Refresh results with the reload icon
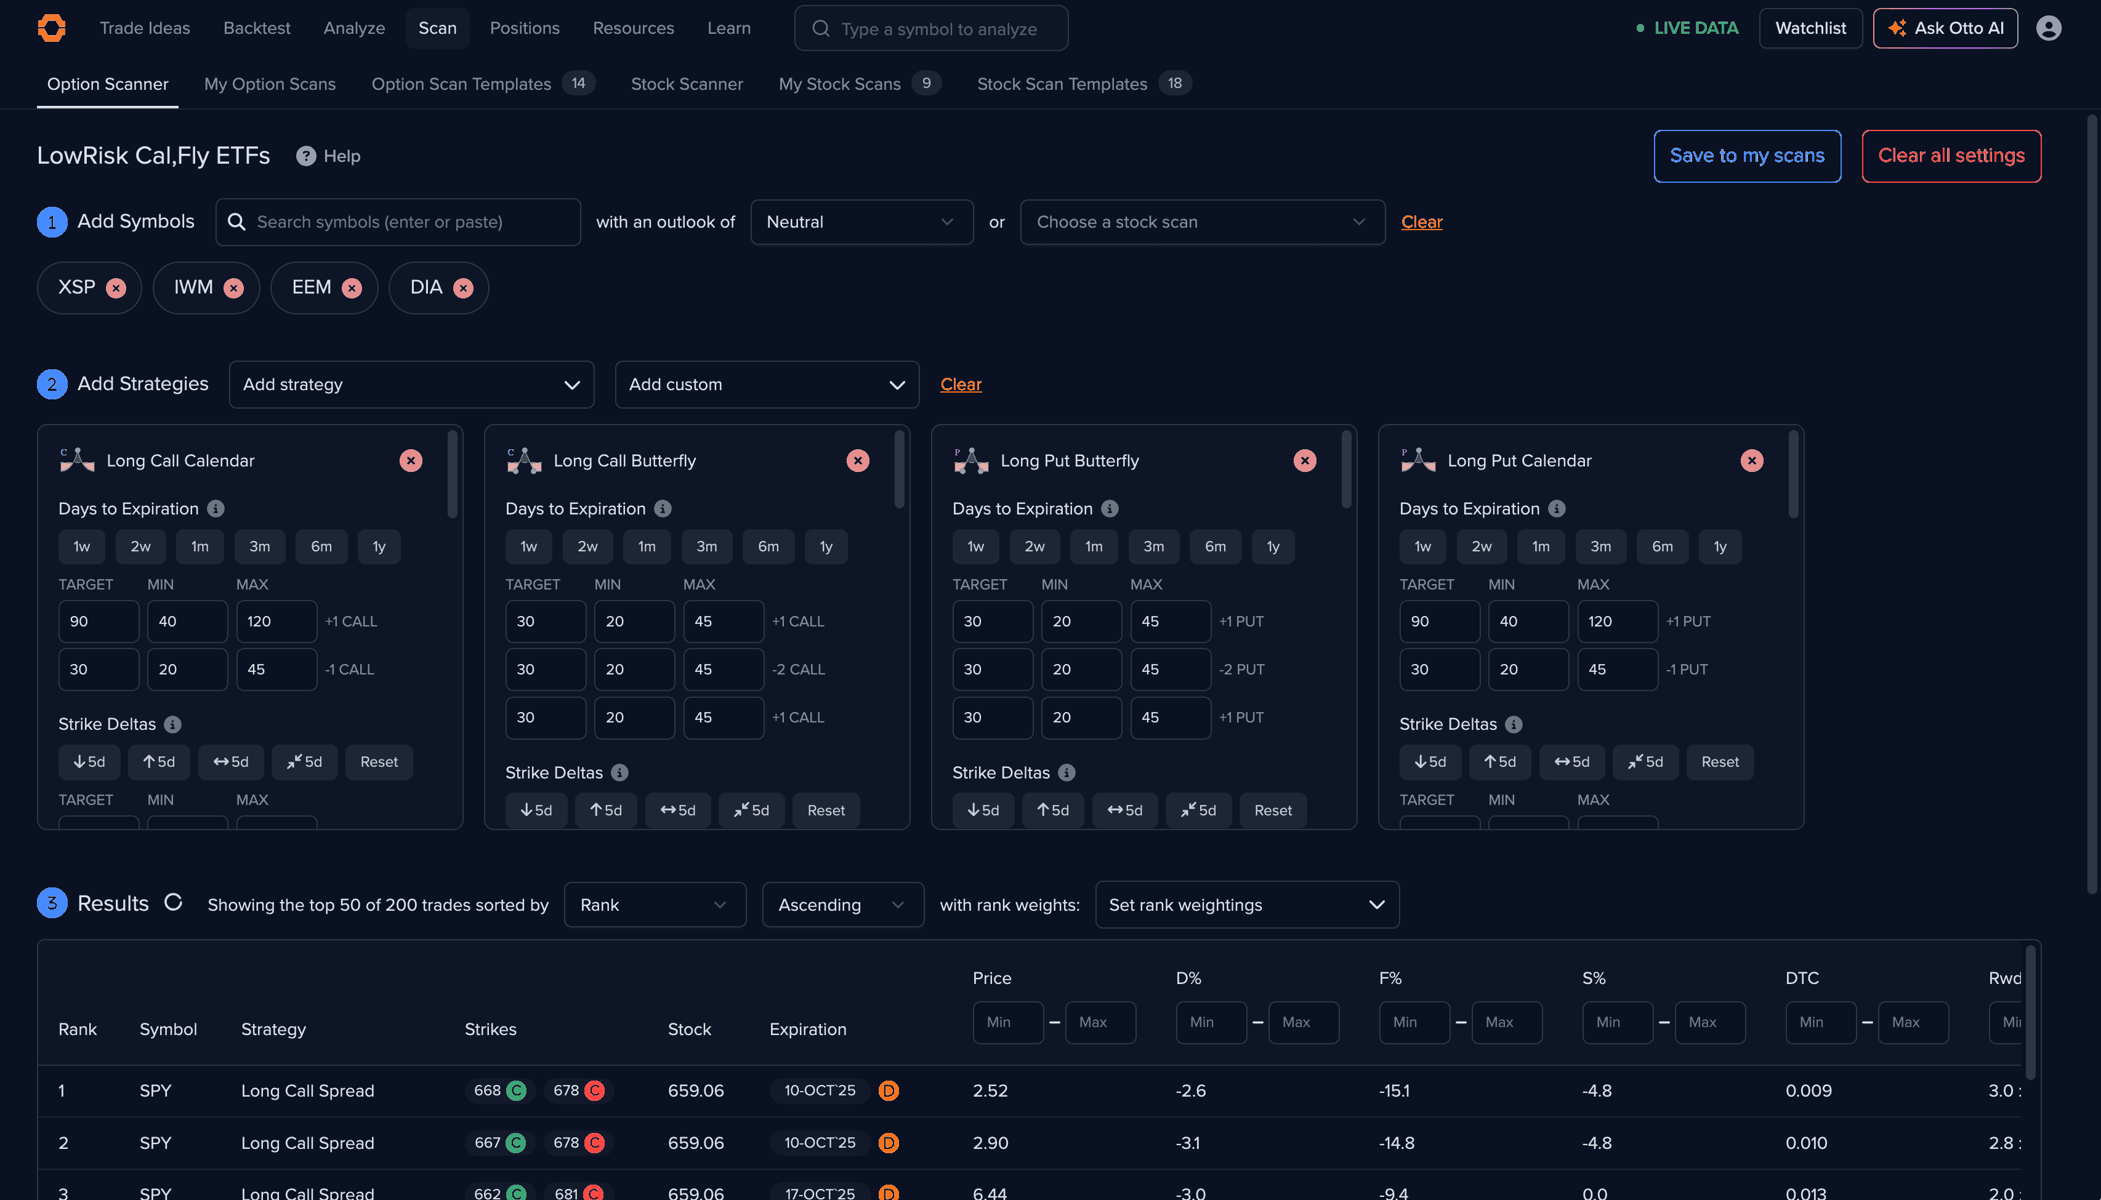2101x1200 pixels. click(173, 903)
